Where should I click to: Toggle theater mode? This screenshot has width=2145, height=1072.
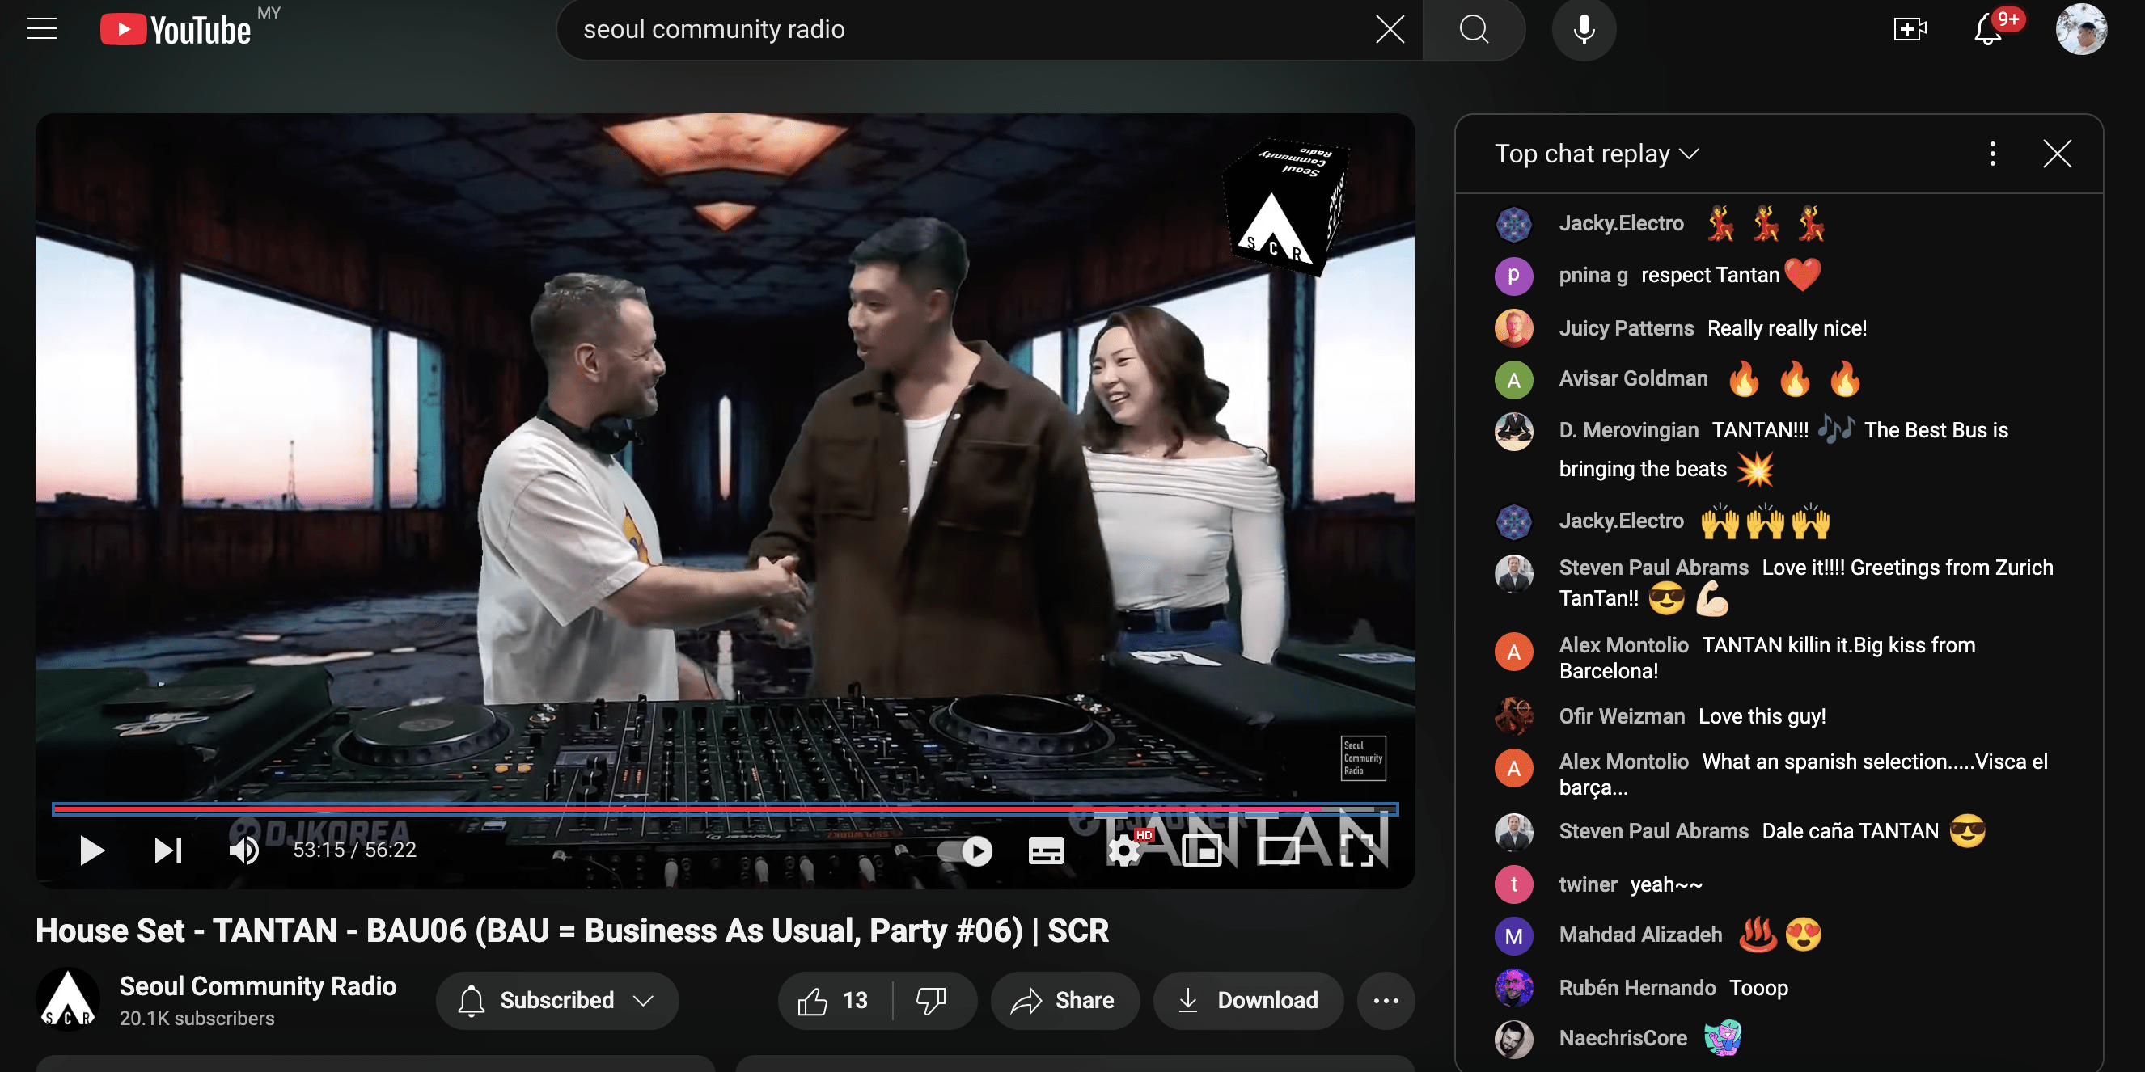1278,850
